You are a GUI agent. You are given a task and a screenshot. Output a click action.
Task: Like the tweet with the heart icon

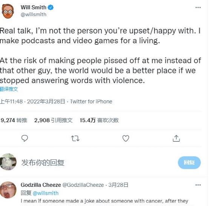tap(126, 138)
